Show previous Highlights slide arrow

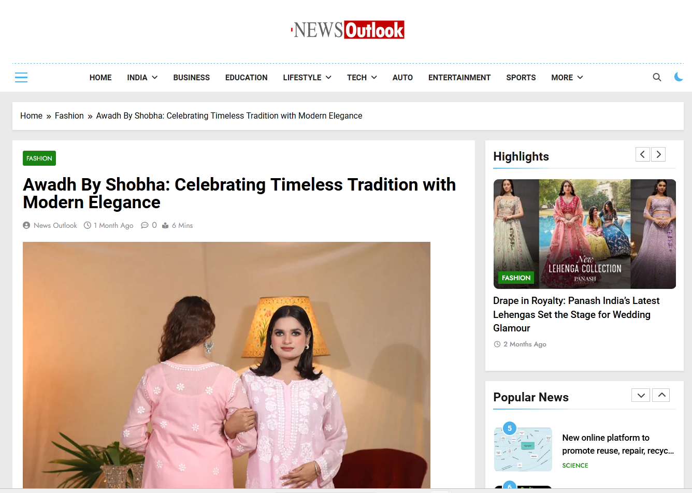pyautogui.click(x=643, y=154)
